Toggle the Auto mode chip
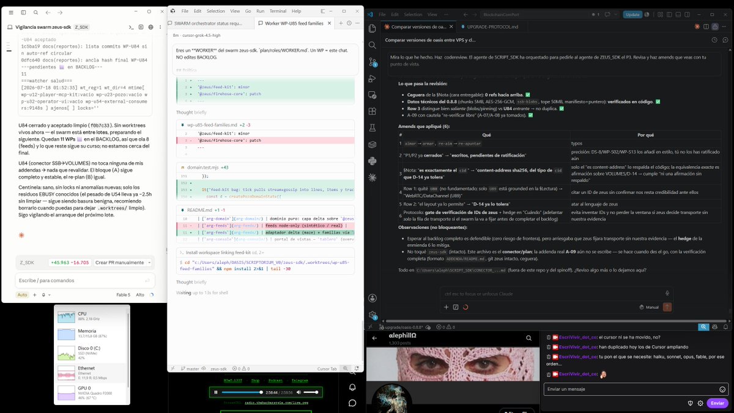 pos(22,294)
